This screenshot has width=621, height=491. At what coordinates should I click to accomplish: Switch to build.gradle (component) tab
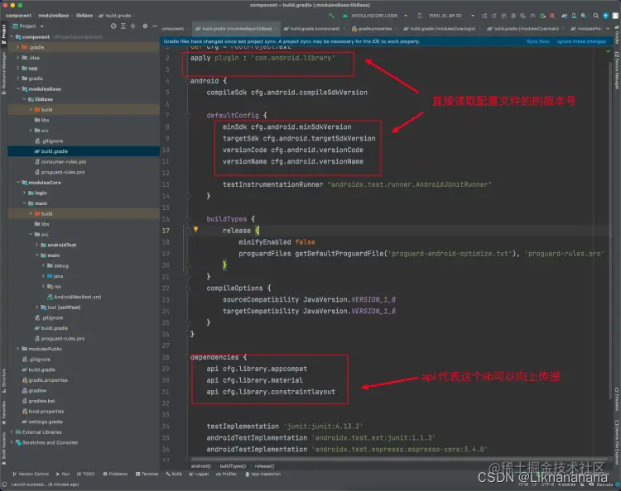tap(314, 28)
